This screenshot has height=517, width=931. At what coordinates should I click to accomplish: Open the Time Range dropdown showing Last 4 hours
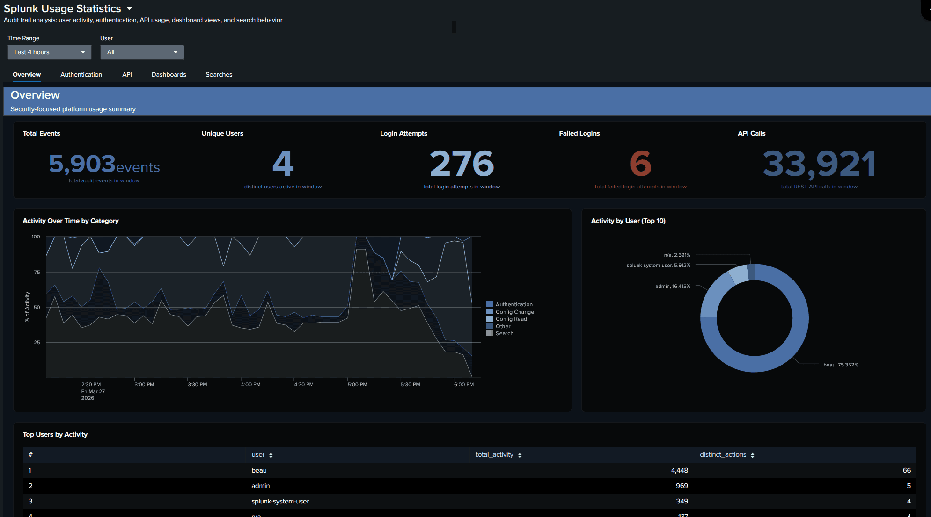click(x=49, y=52)
